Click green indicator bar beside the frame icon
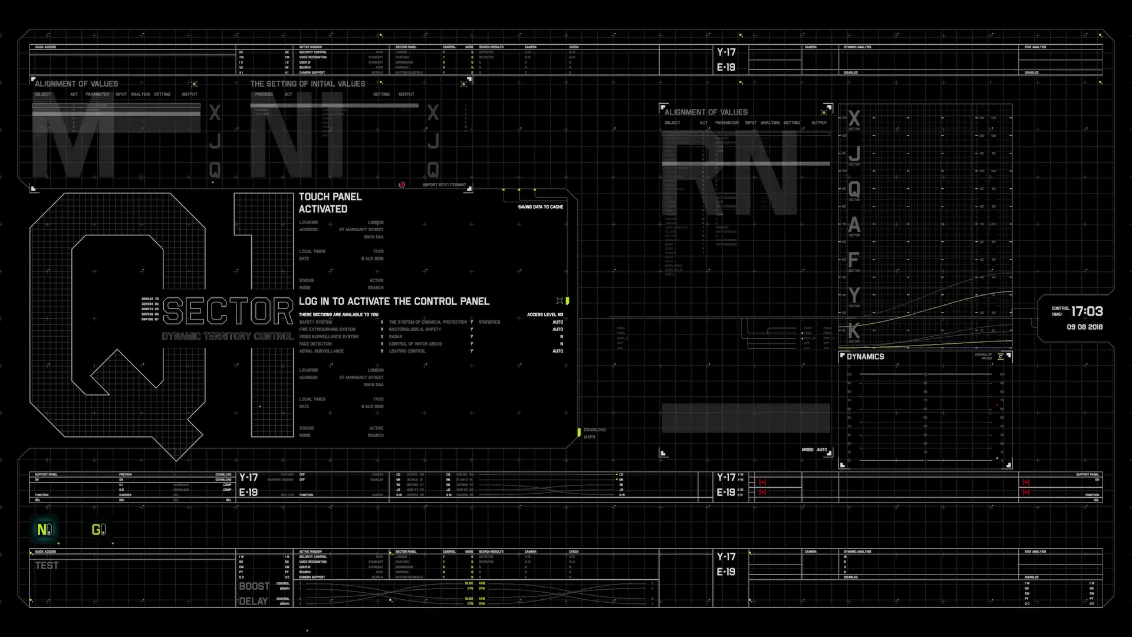 [567, 301]
